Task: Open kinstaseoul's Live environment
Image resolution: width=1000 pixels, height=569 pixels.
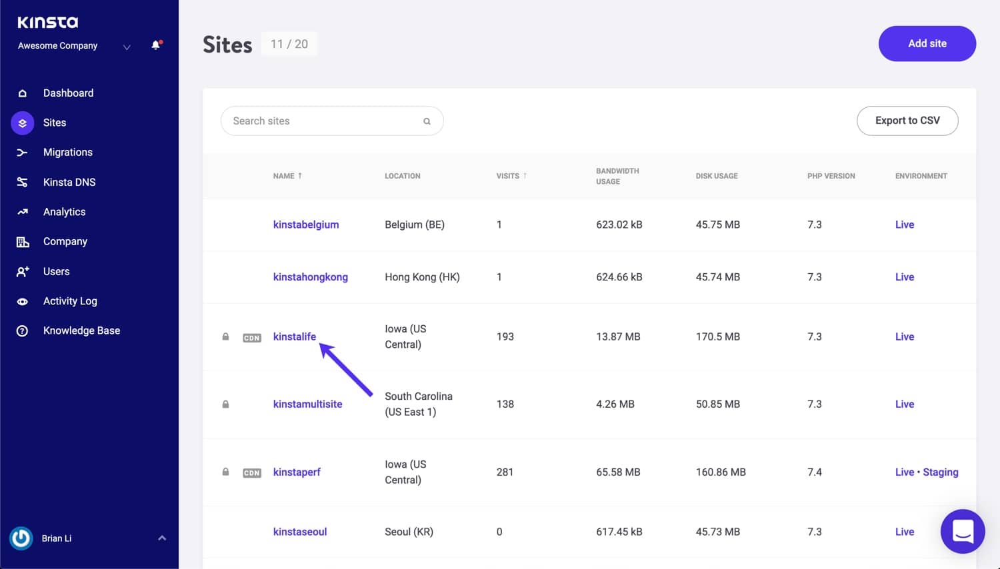Action: [905, 532]
